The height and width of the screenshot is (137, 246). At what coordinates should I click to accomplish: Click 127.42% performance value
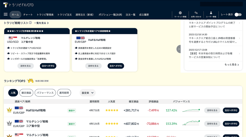171,110
